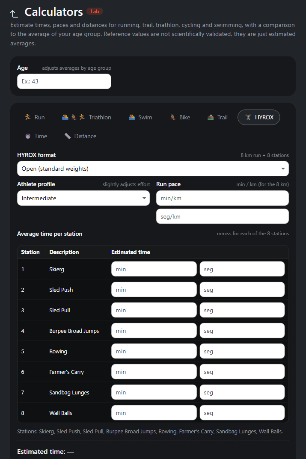Viewport: 306px width, 459px height.
Task: Click the cyclist icon on the Bike tab
Action: pyautogui.click(x=172, y=117)
